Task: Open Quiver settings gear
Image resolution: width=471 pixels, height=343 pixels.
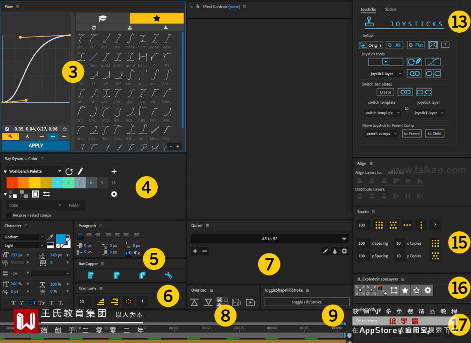Action: click(x=344, y=251)
